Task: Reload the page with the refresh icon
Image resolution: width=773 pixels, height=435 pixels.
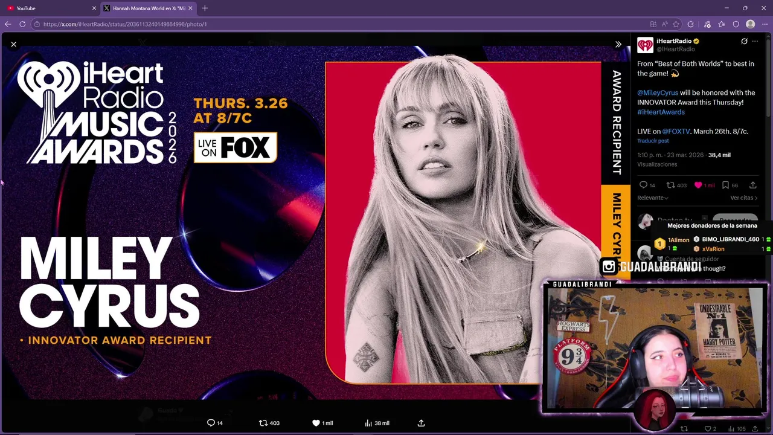Action: (x=22, y=24)
